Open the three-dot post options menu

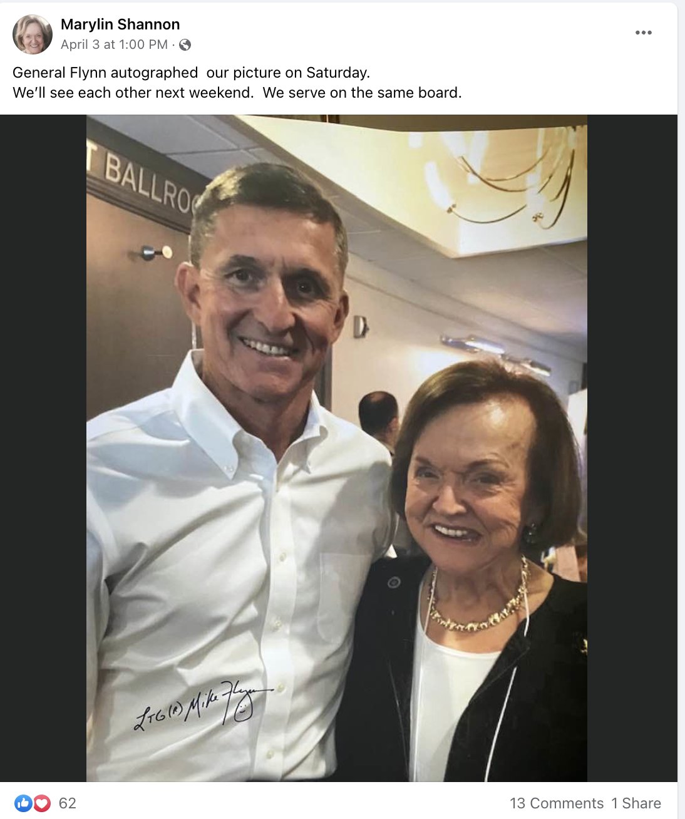click(x=643, y=33)
